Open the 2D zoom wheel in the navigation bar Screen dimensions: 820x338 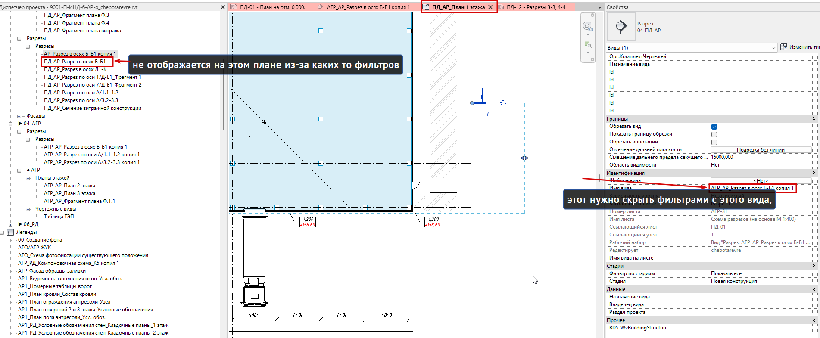pyautogui.click(x=588, y=27)
